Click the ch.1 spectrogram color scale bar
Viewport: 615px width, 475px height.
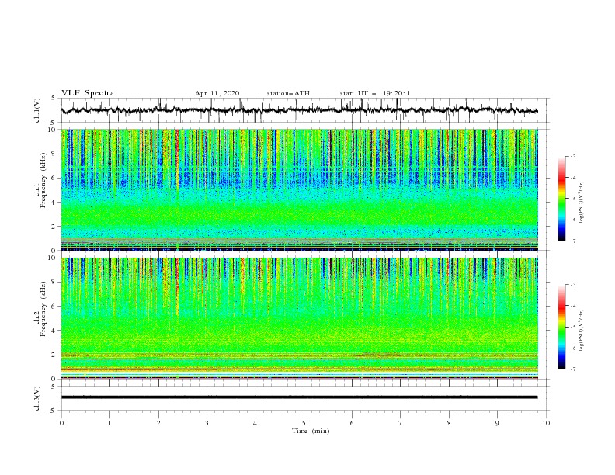coord(561,198)
